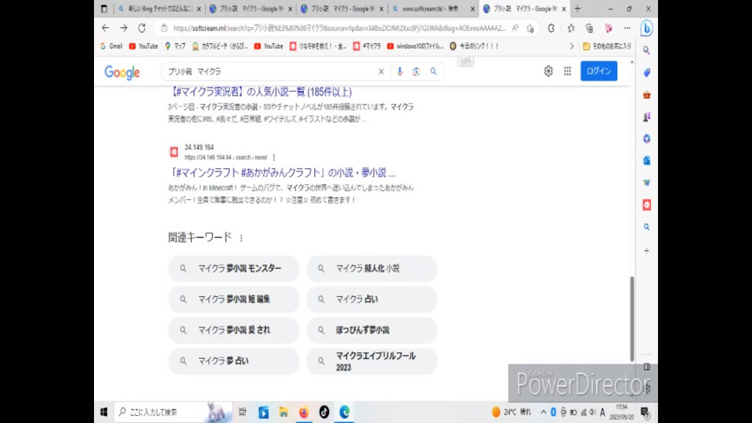Screen dimensions: 752x423
Task: Select related keyword マイクラ 占い
Action: click(x=371, y=299)
